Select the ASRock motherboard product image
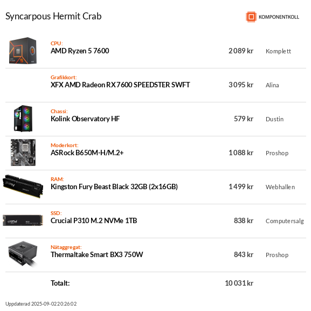This screenshot has width=311, height=311. [23, 153]
